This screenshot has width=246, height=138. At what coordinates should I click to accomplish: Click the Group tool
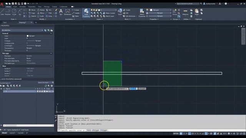(x=175, y=12)
